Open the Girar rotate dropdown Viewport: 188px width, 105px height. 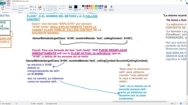coord(21,10)
